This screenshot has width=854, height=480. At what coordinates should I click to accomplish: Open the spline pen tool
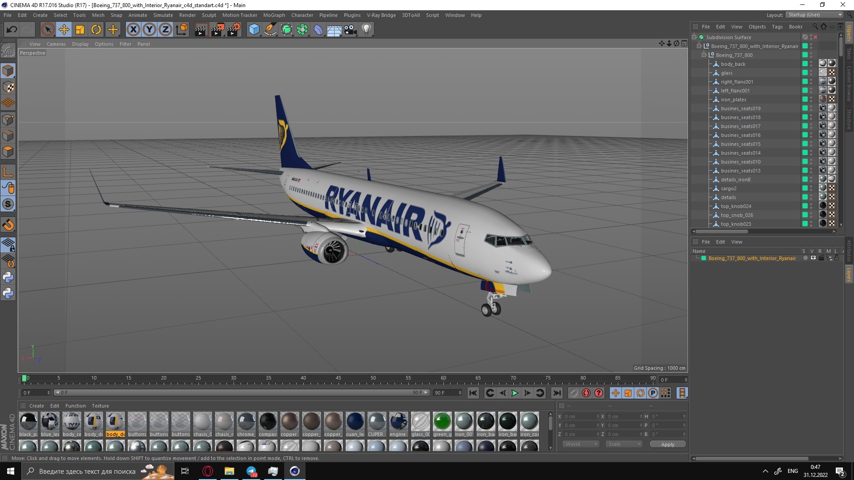[x=270, y=30]
